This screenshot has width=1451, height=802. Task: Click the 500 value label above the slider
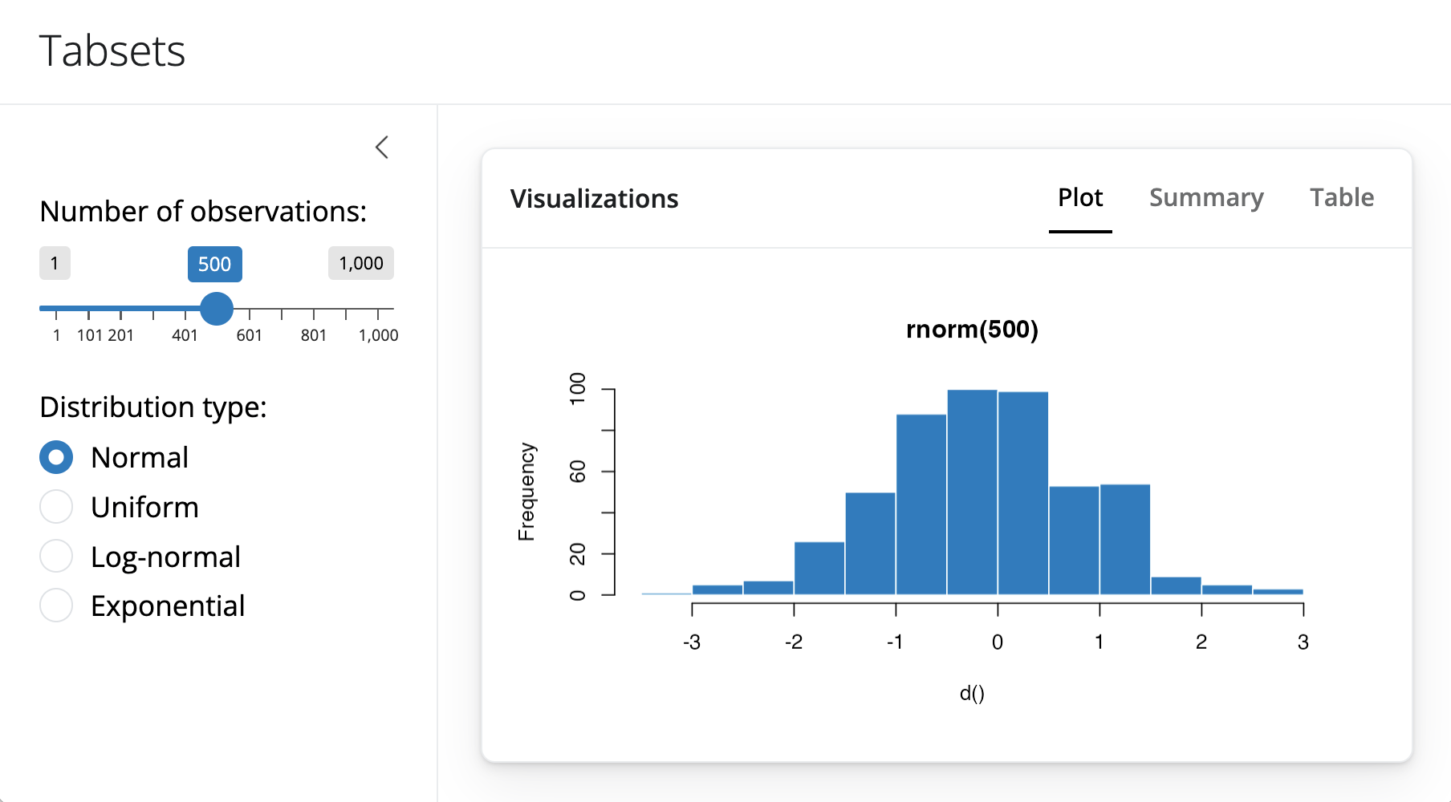214,264
